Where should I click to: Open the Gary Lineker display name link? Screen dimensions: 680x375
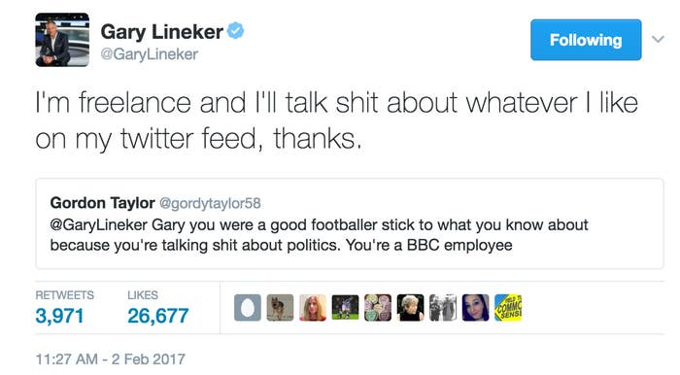coord(162,32)
